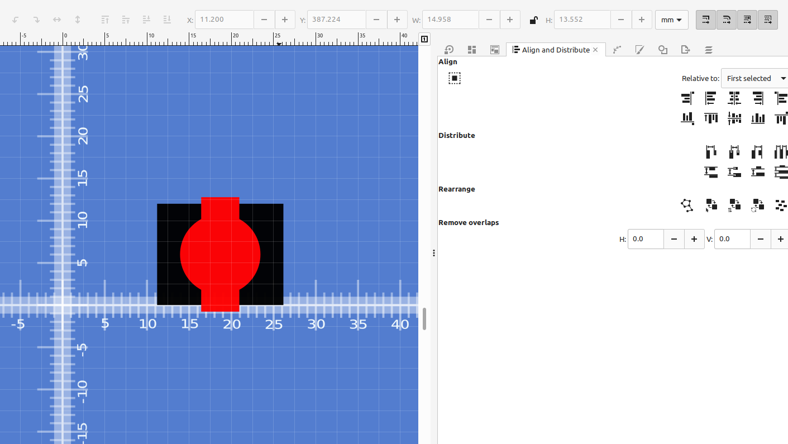Click the Export dialog icon in the panel bar
This screenshot has width=788, height=444.
click(685, 50)
